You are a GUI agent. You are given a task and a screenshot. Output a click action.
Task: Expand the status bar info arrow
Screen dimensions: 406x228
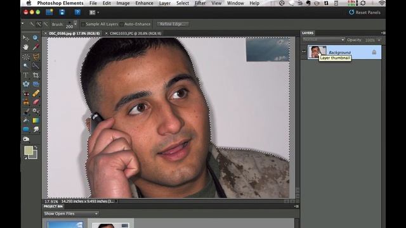tap(116, 201)
